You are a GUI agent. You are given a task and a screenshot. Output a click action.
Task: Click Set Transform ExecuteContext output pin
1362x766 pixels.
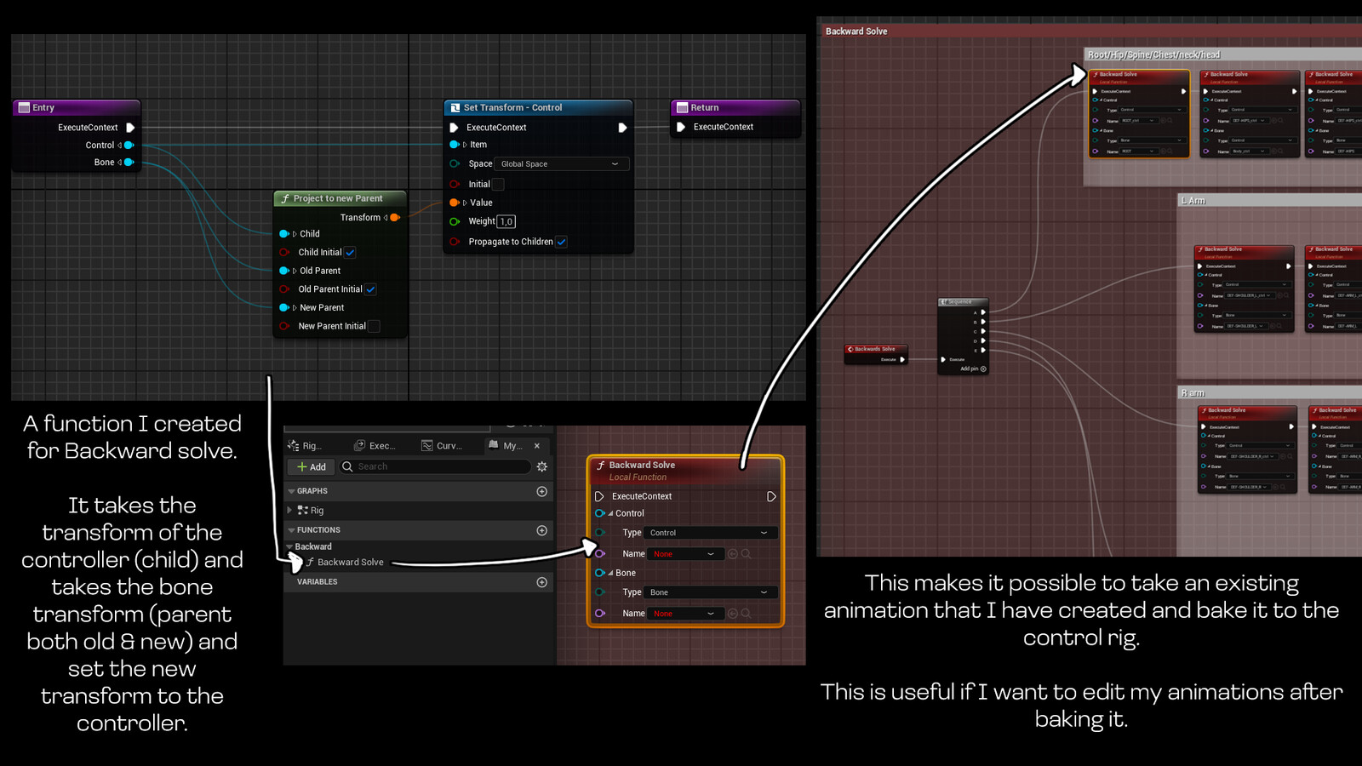pos(622,128)
